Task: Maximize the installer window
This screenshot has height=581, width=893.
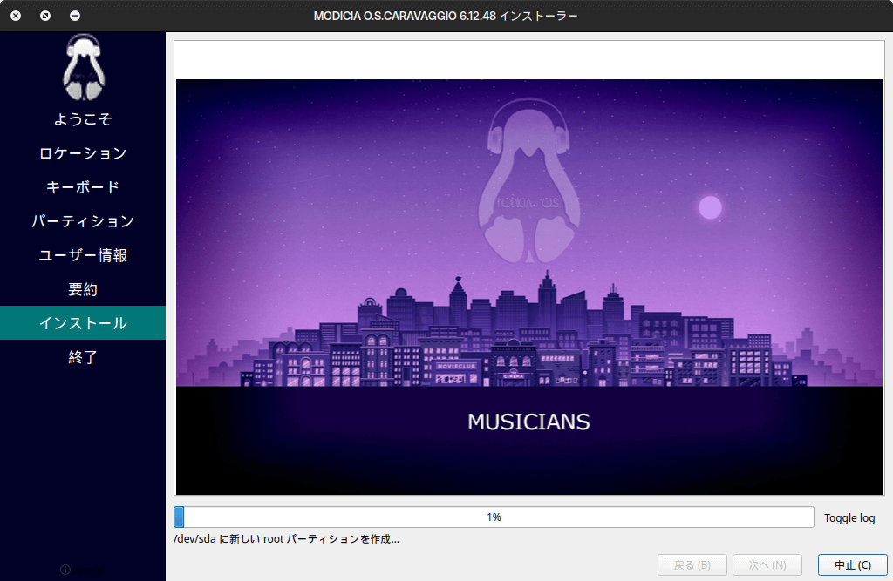Action: (45, 16)
